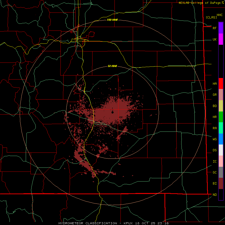This screenshot has width=225, height=225.
Task: Click the black radar site dot
Action: 112,112
